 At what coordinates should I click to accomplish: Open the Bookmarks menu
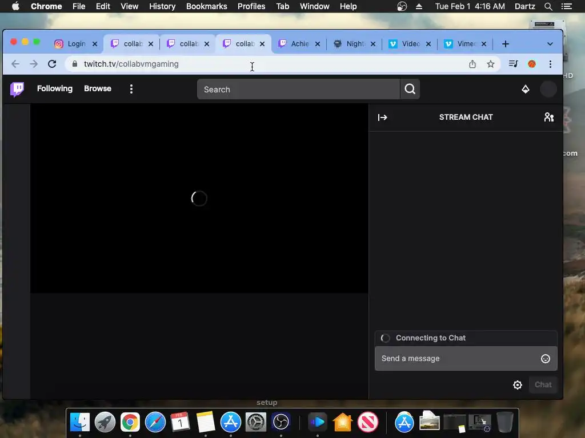[206, 6]
